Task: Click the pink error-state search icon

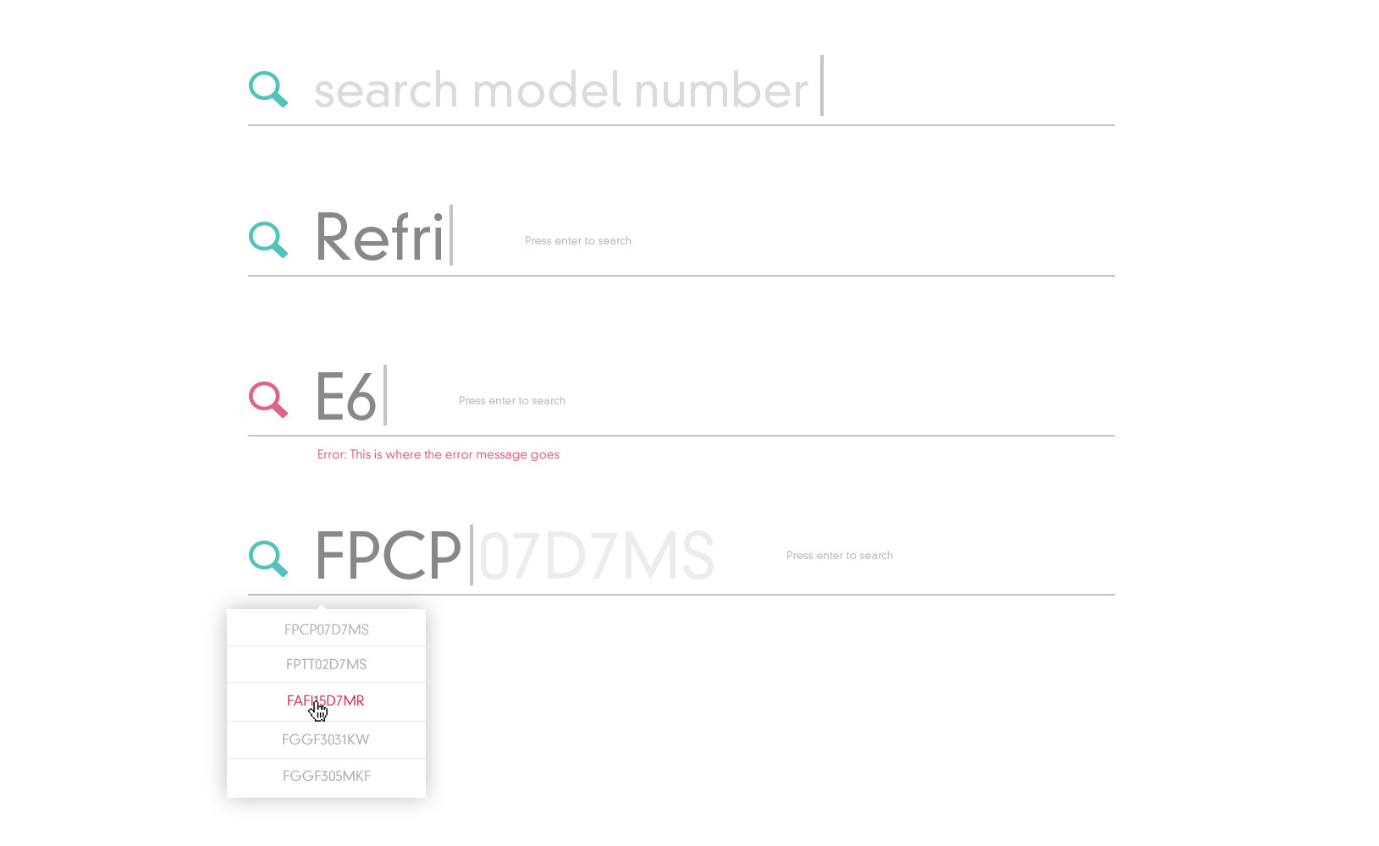Action: pos(268,399)
